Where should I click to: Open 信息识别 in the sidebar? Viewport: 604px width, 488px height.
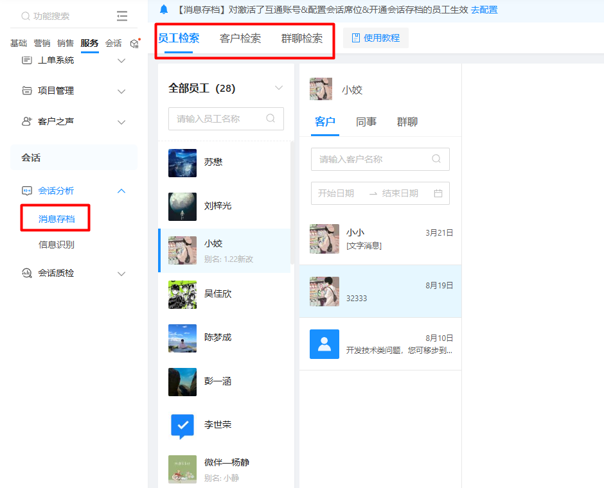(x=57, y=245)
